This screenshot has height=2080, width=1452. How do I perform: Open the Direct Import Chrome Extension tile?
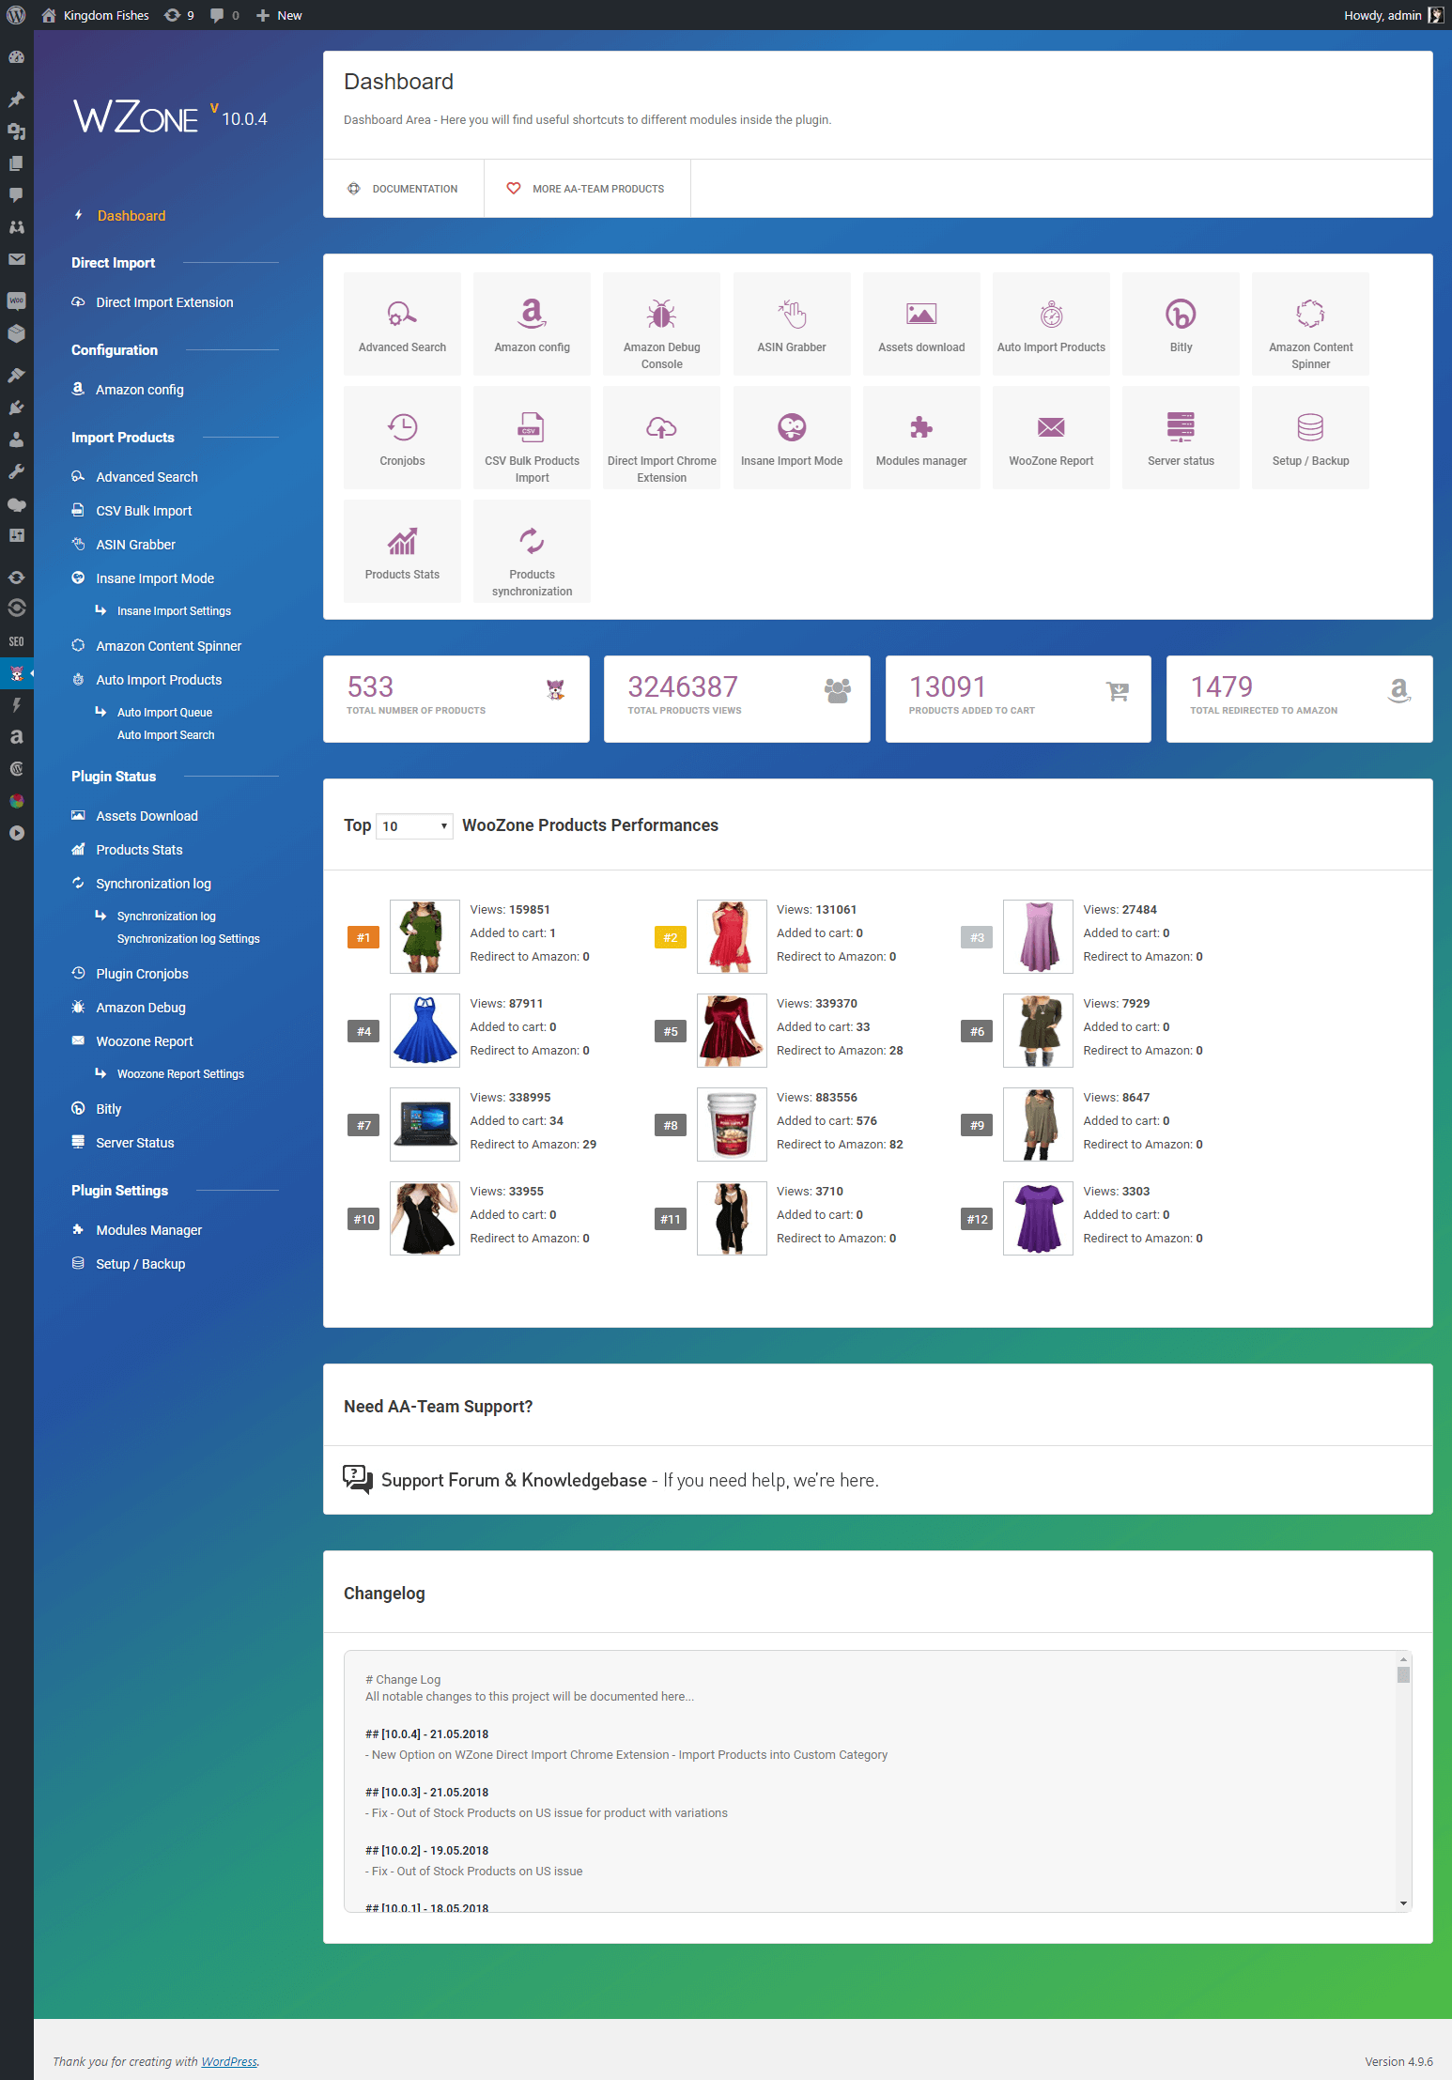(661, 438)
